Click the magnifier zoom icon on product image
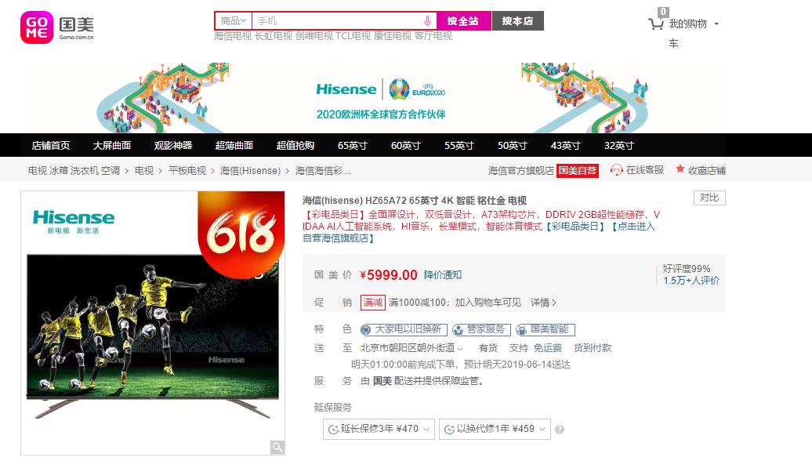The height and width of the screenshot is (461, 812). (277, 447)
